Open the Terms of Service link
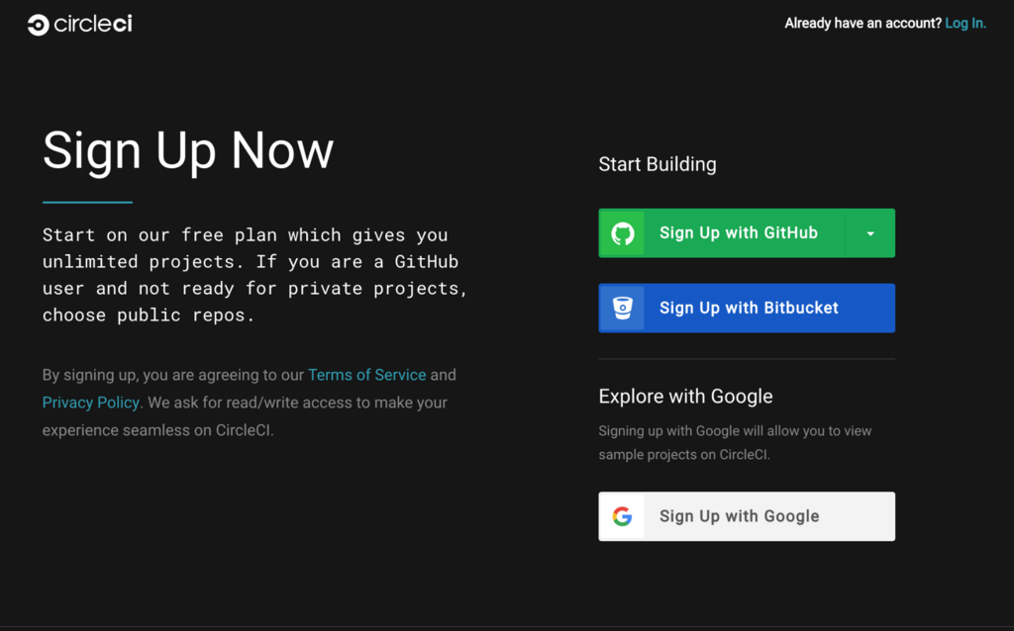1014x631 pixels. [x=366, y=375]
